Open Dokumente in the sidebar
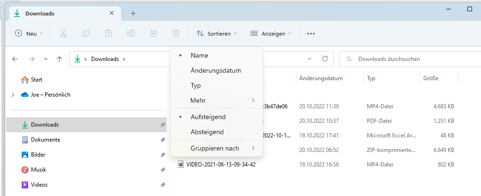The width and height of the screenshot is (481, 196). [45, 140]
